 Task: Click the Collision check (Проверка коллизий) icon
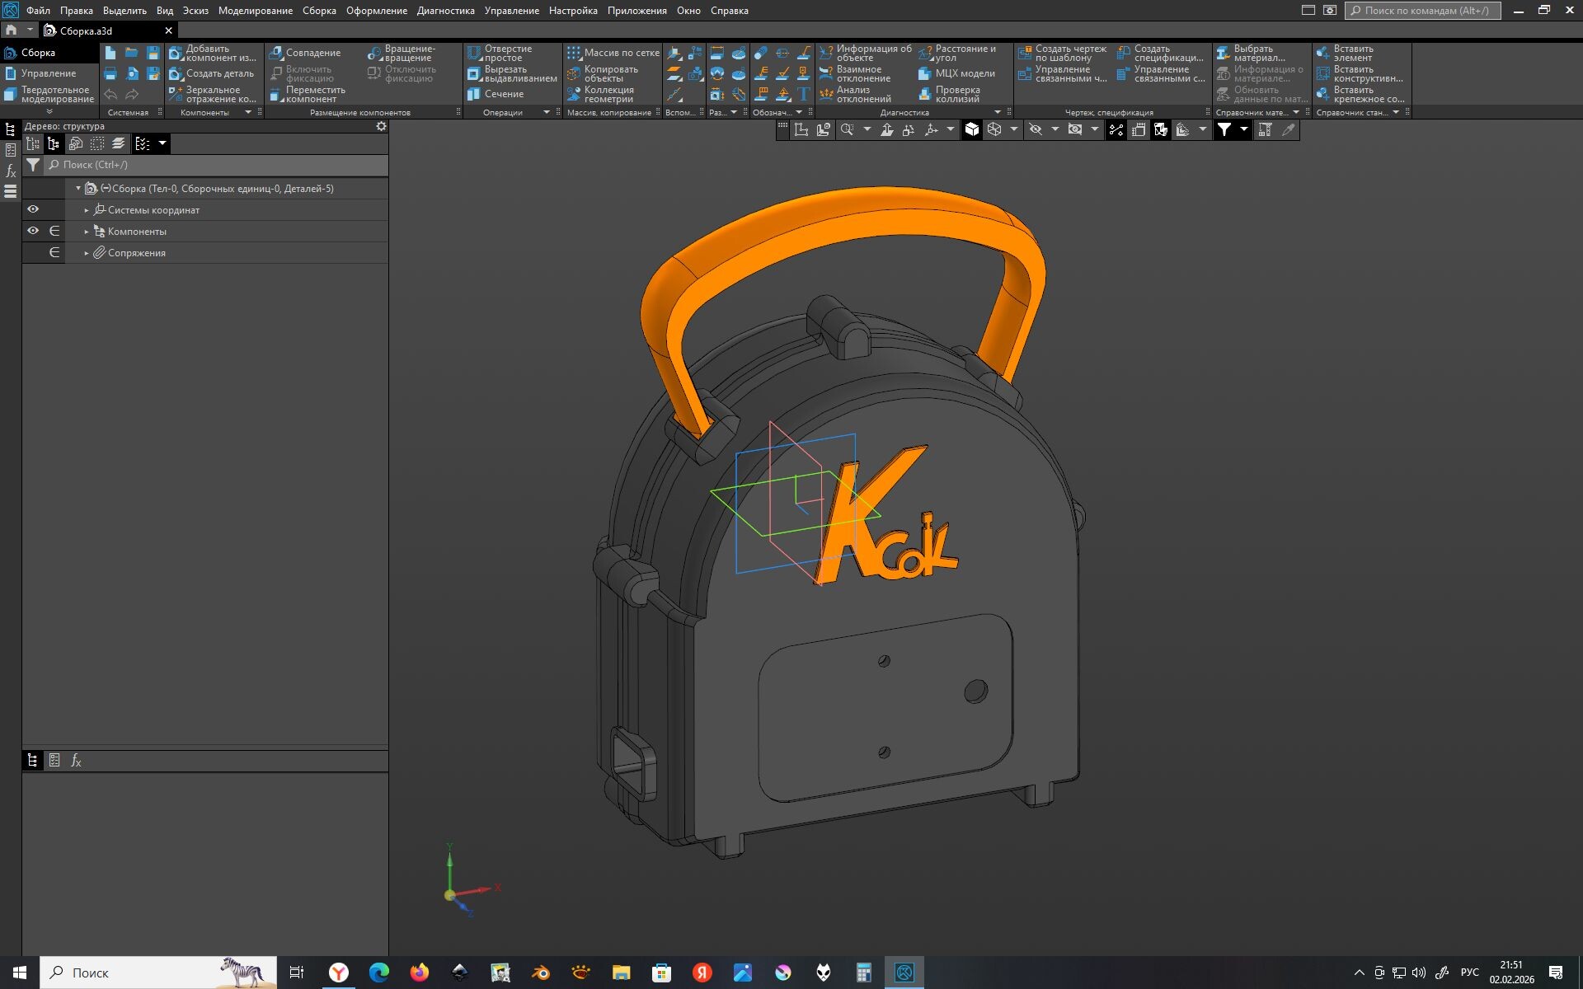[x=925, y=94]
